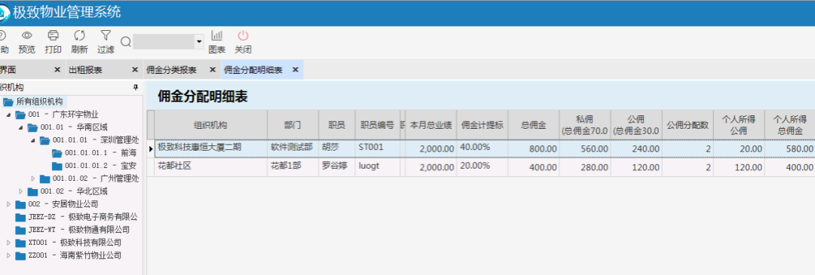Select 001.01.01.1 - 前海 tree item
The image size is (815, 275).
click(x=100, y=153)
